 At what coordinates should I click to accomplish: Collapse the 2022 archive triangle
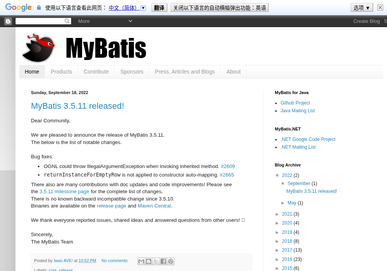pos(277,175)
